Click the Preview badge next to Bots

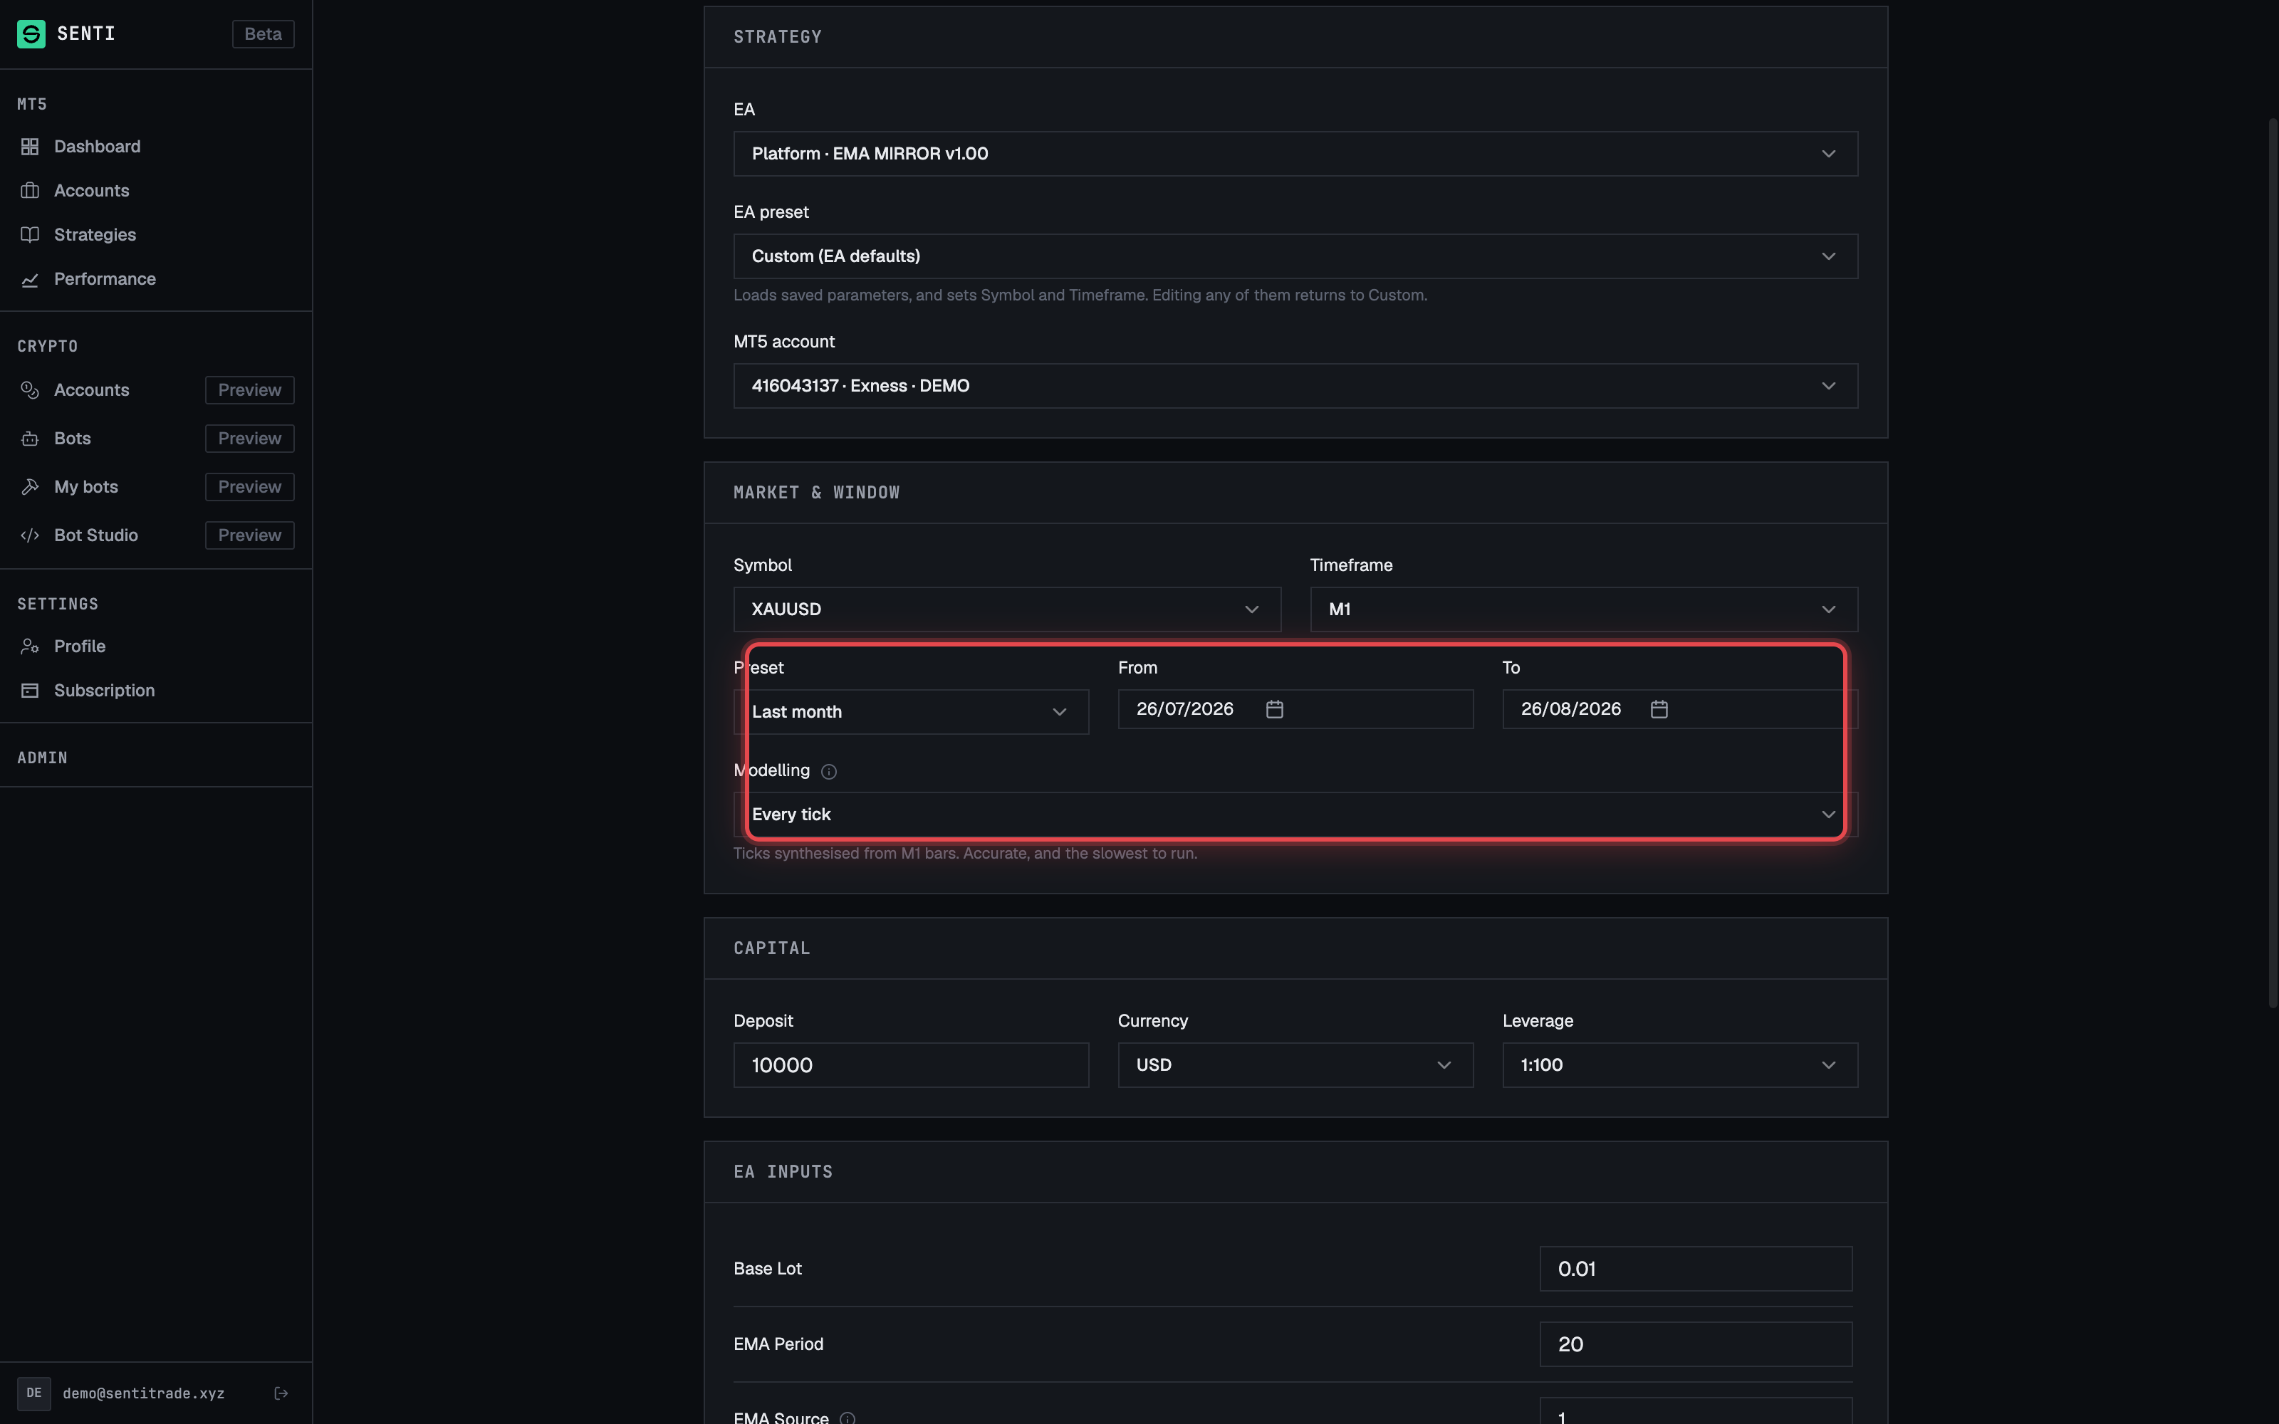249,439
